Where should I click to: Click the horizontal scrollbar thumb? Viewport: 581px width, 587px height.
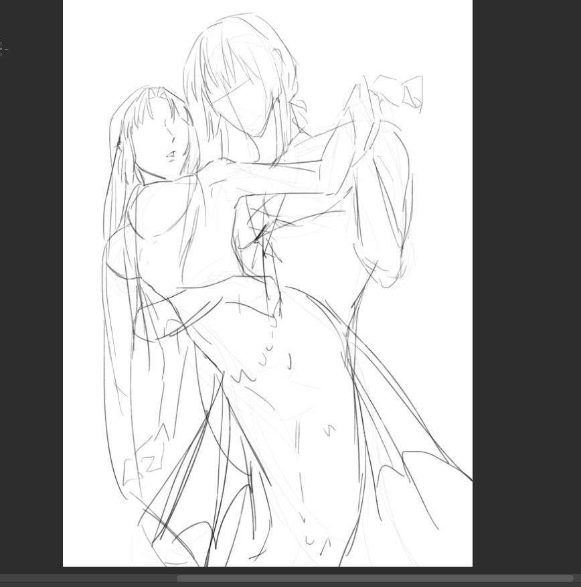coord(375,578)
